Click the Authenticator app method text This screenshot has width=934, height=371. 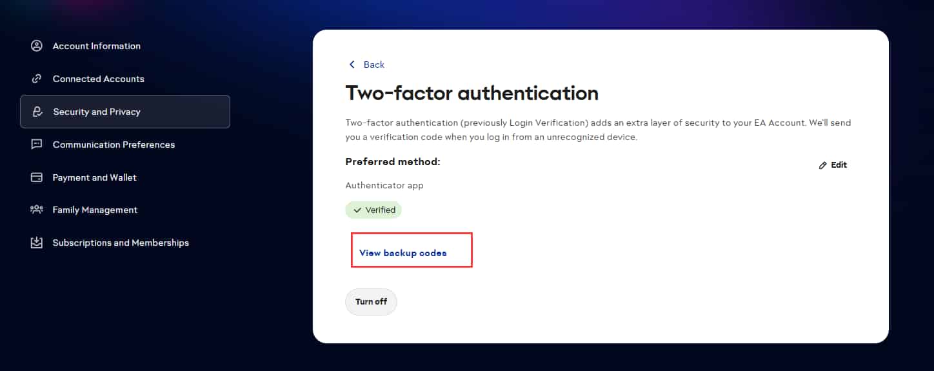tap(384, 185)
